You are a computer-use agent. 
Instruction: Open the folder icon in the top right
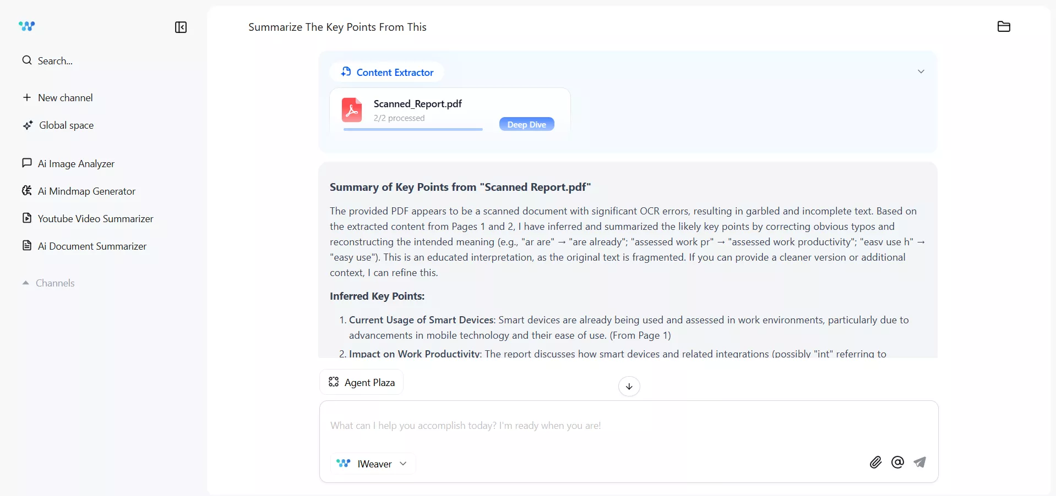click(1004, 26)
